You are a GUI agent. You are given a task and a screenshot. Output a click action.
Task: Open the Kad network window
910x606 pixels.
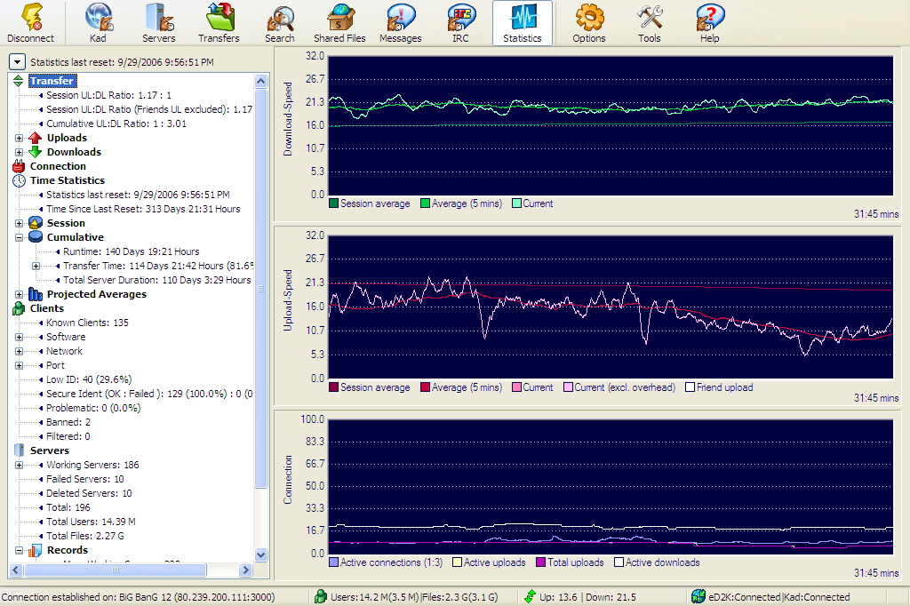click(x=98, y=23)
